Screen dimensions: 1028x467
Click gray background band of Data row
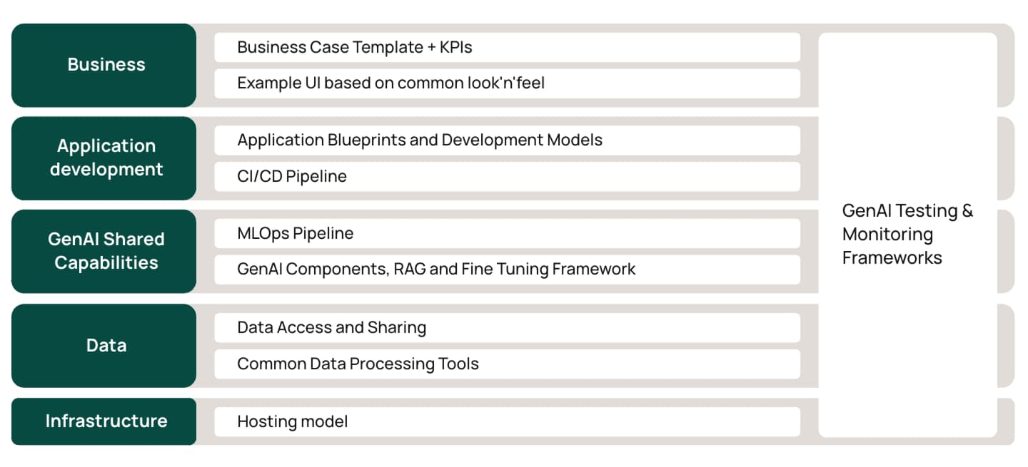coord(1006,345)
